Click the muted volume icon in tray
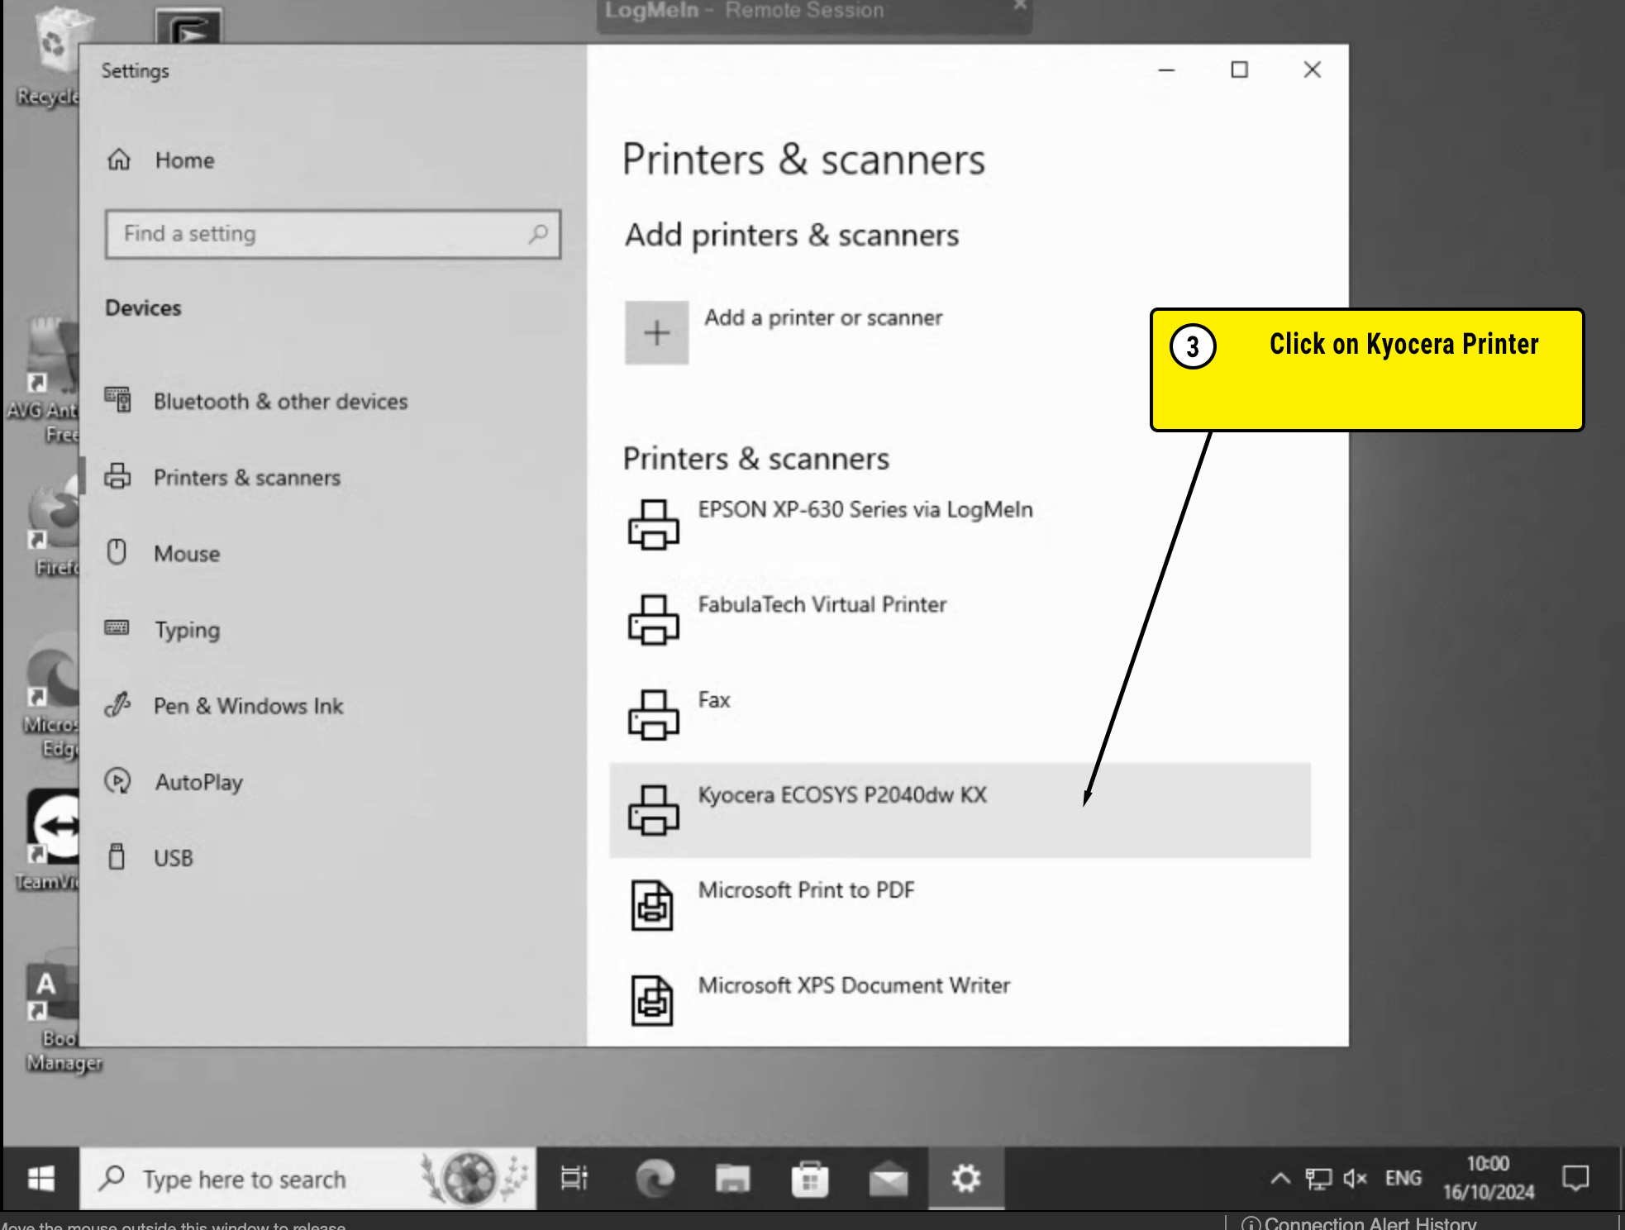 coord(1355,1179)
